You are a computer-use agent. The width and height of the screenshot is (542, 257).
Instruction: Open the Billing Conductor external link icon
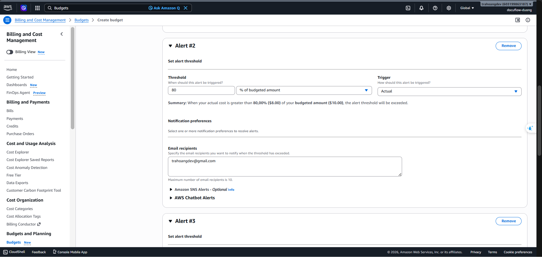tap(39, 224)
